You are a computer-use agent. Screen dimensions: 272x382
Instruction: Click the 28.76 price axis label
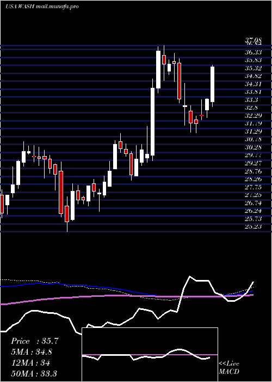point(254,171)
